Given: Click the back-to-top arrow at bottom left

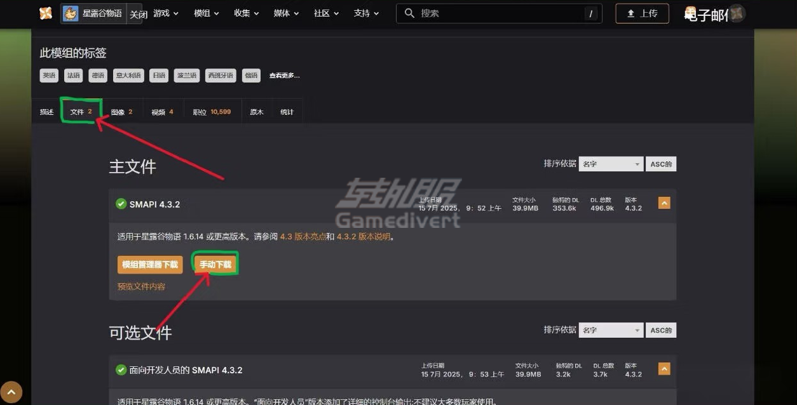Looking at the screenshot, I should coord(11,392).
